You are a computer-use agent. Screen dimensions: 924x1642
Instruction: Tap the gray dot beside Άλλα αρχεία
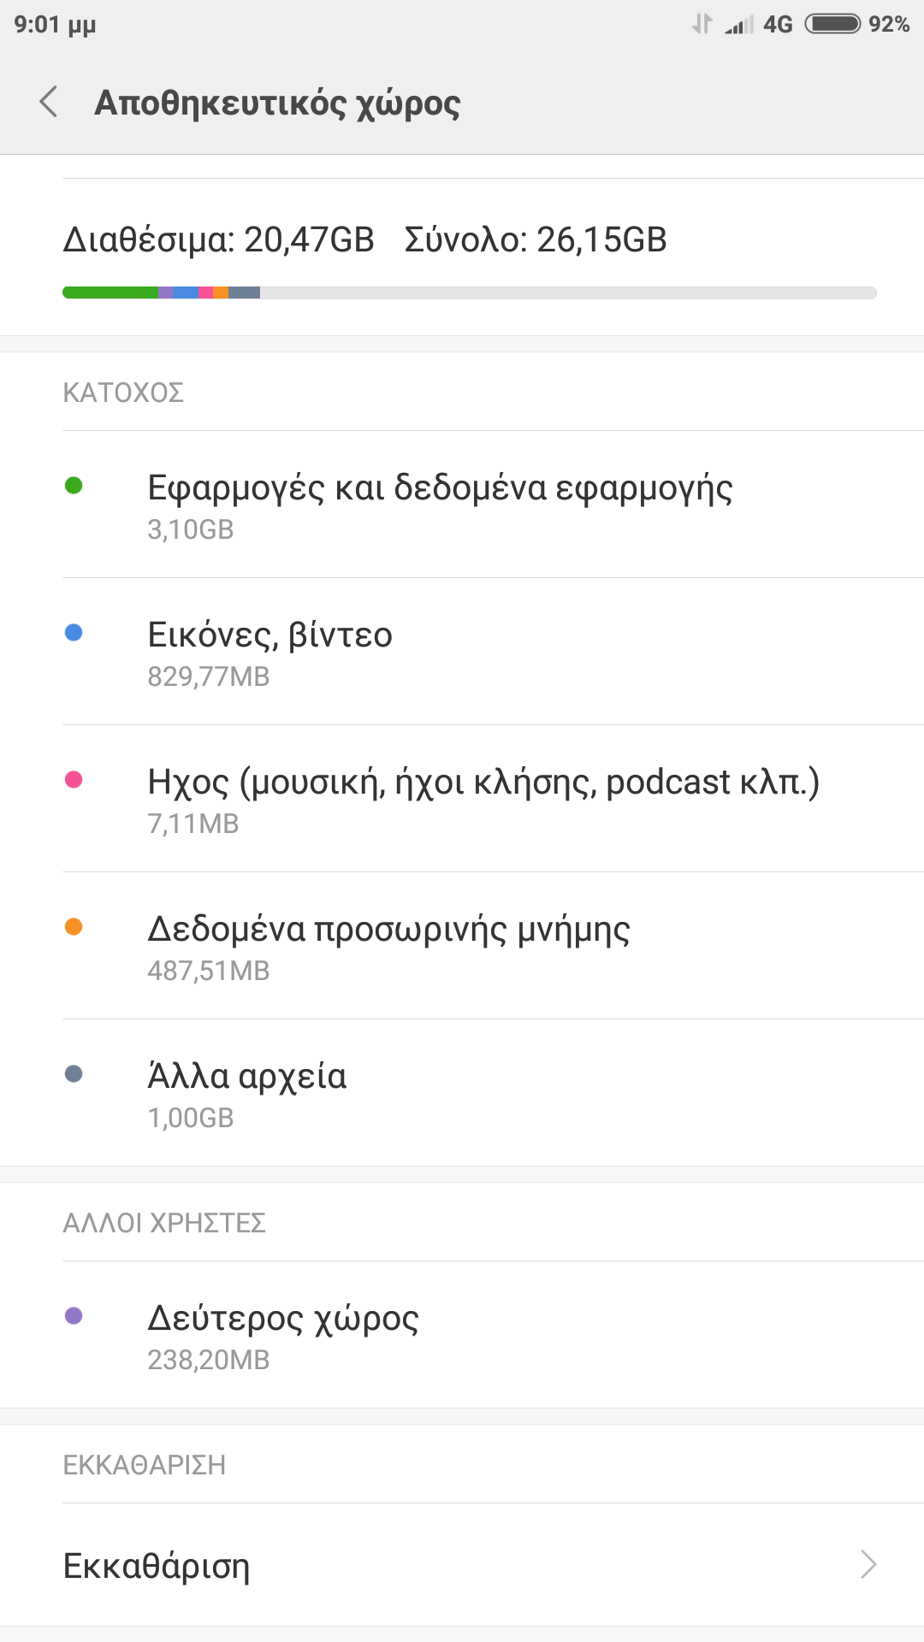click(x=74, y=1074)
